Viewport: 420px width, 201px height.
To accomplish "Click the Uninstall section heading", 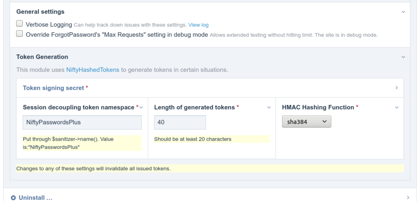I will [x=35, y=198].
